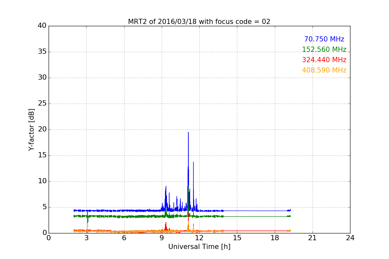
Task: Click the x-axis tick label 24
Action: pos(350,238)
